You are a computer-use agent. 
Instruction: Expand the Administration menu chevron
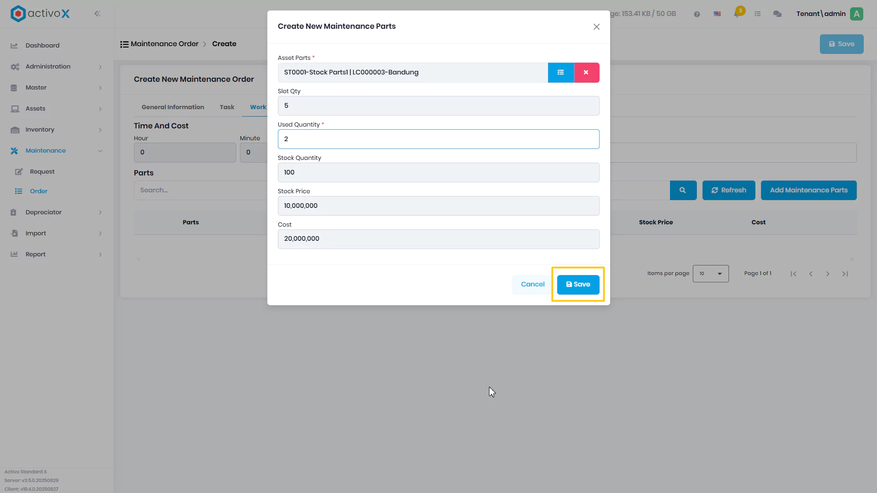coord(100,67)
